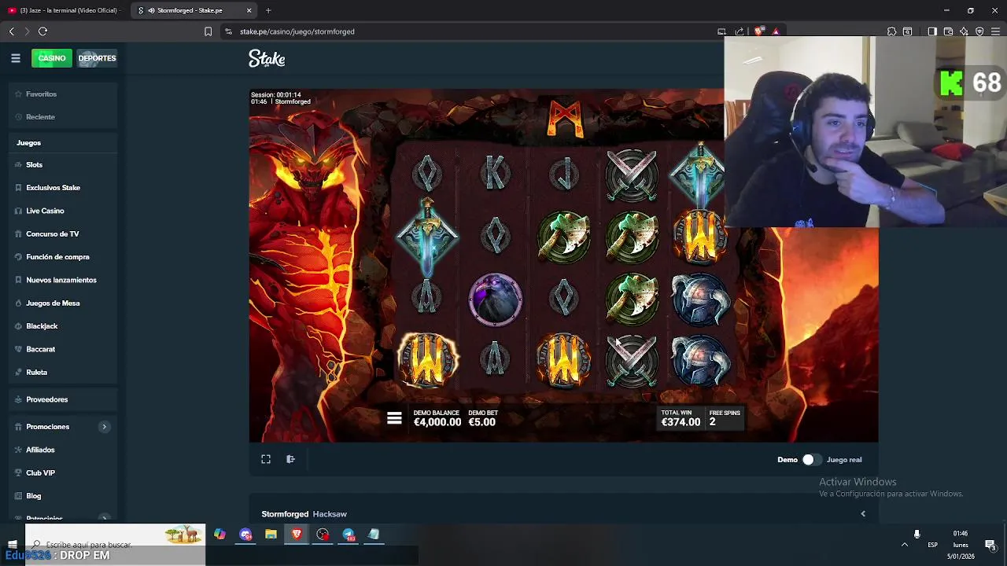Toggle Demo to Juego real switch
The height and width of the screenshot is (566, 1007).
pos(811,460)
